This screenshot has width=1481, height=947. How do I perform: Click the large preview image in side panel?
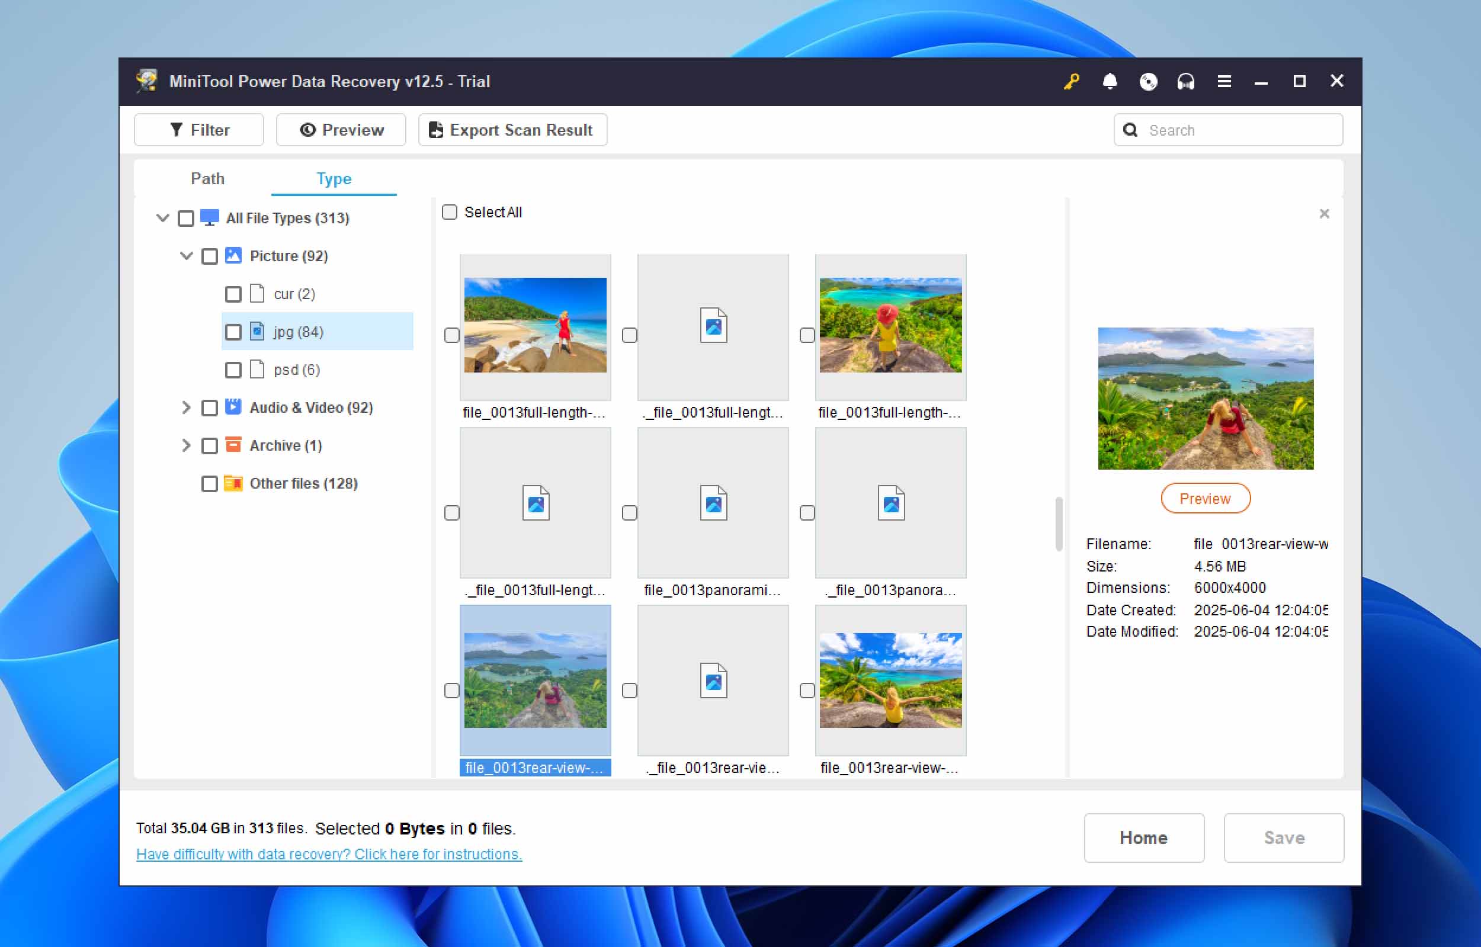point(1206,399)
